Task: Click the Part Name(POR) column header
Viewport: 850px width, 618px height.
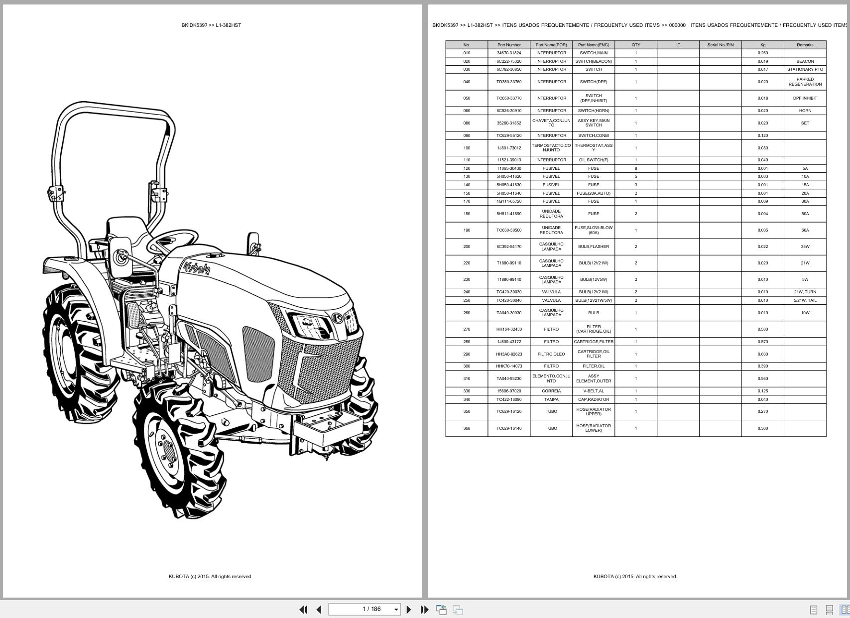Action: [551, 45]
